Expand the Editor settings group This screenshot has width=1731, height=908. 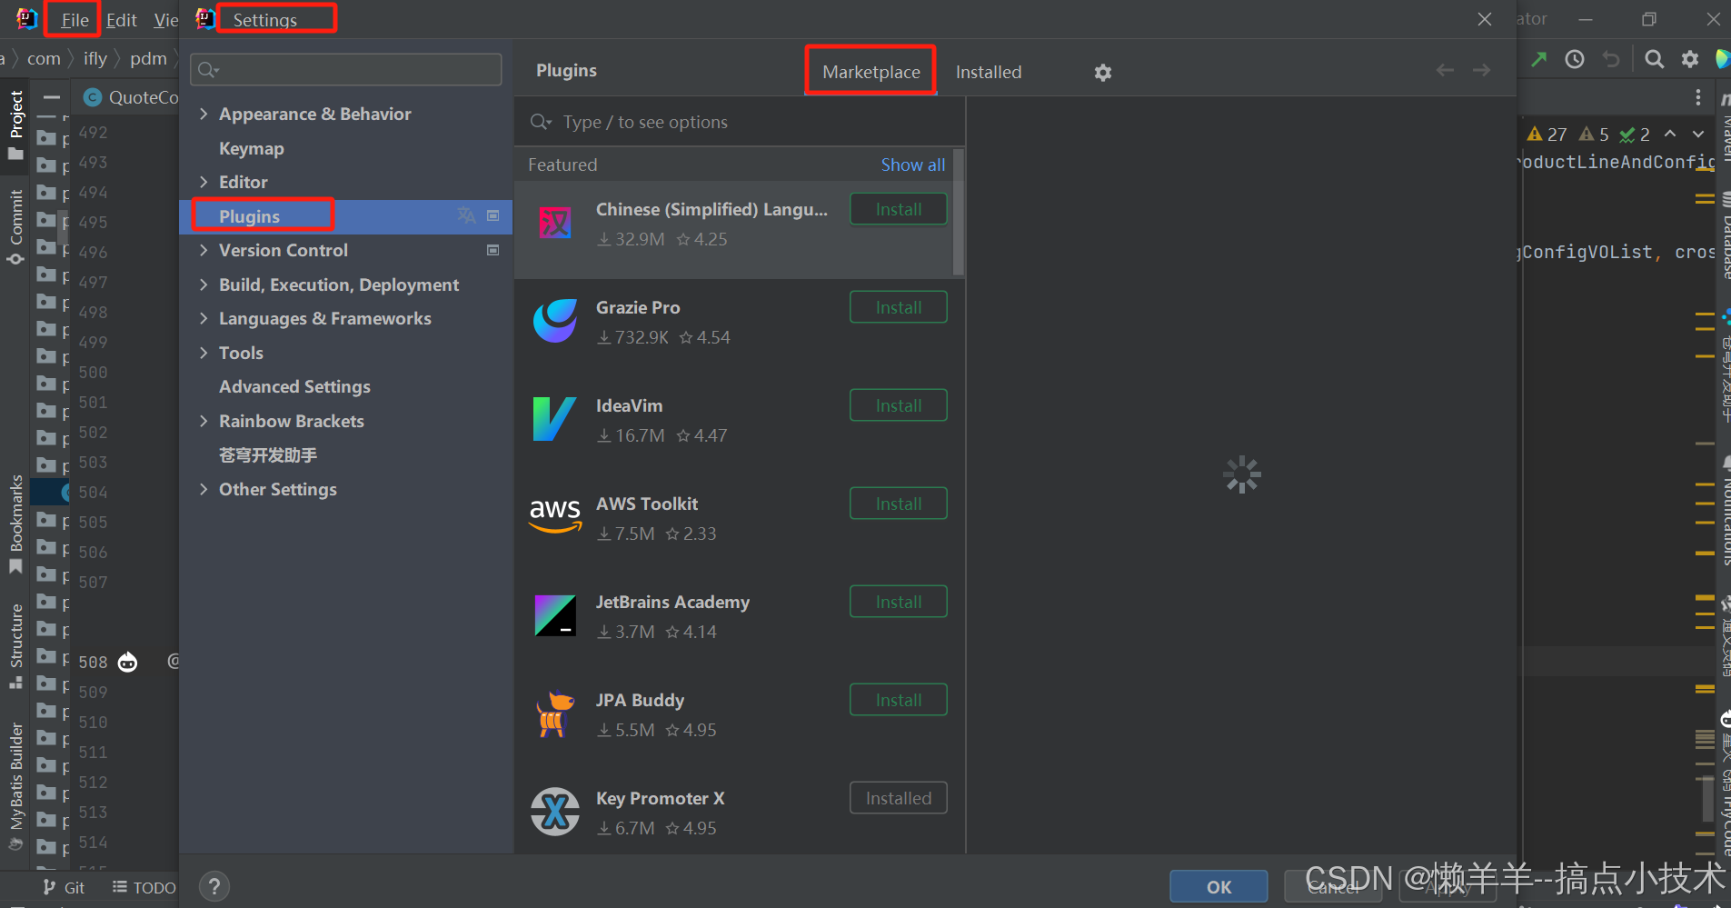tap(204, 182)
